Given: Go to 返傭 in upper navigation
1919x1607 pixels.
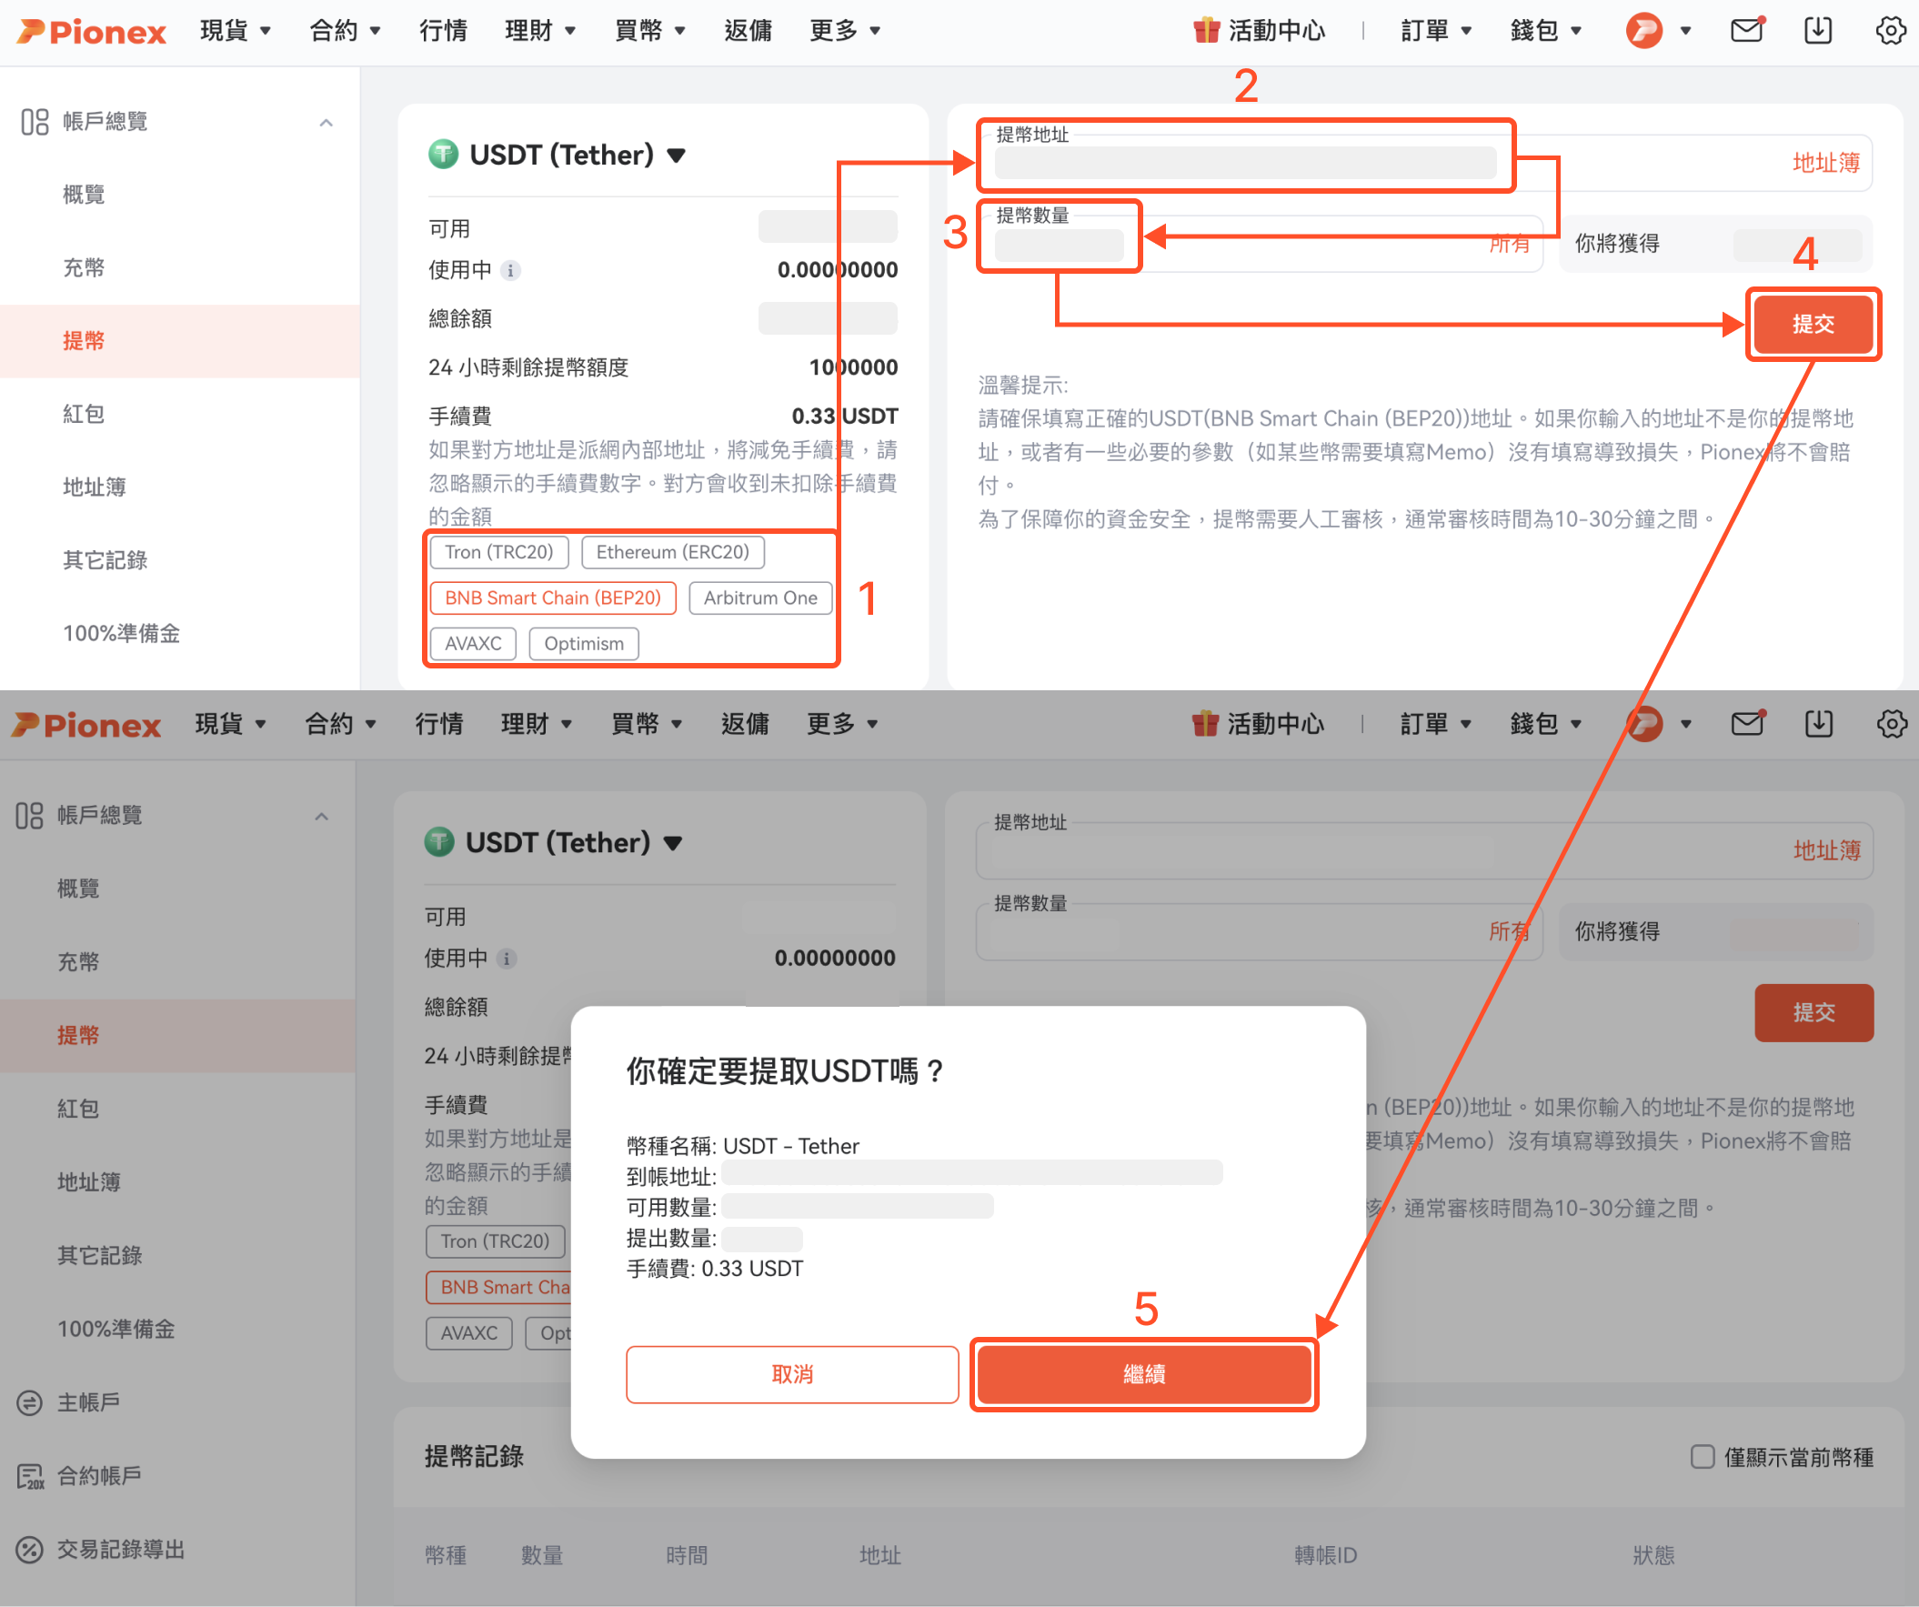Looking at the screenshot, I should pyautogui.click(x=748, y=30).
